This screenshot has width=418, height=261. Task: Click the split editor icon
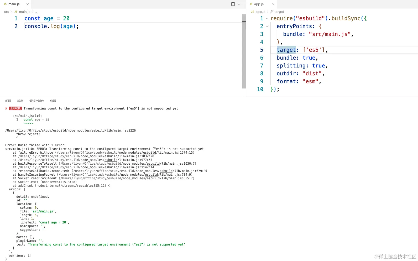pos(233,4)
